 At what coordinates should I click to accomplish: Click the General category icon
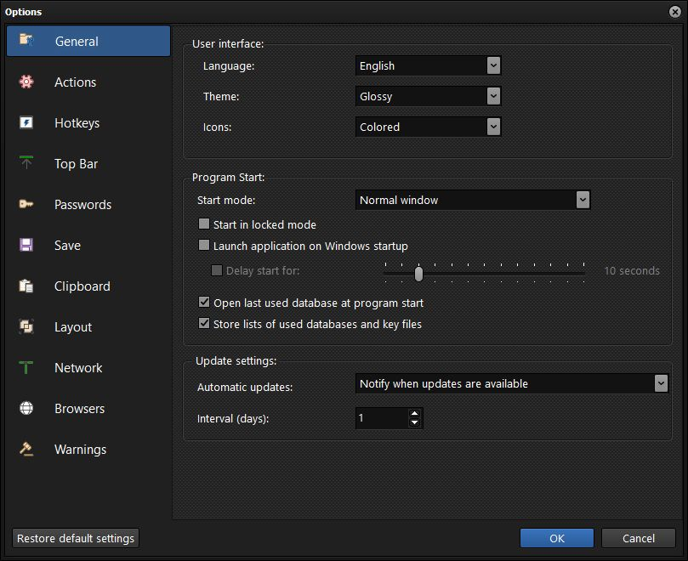pos(26,40)
